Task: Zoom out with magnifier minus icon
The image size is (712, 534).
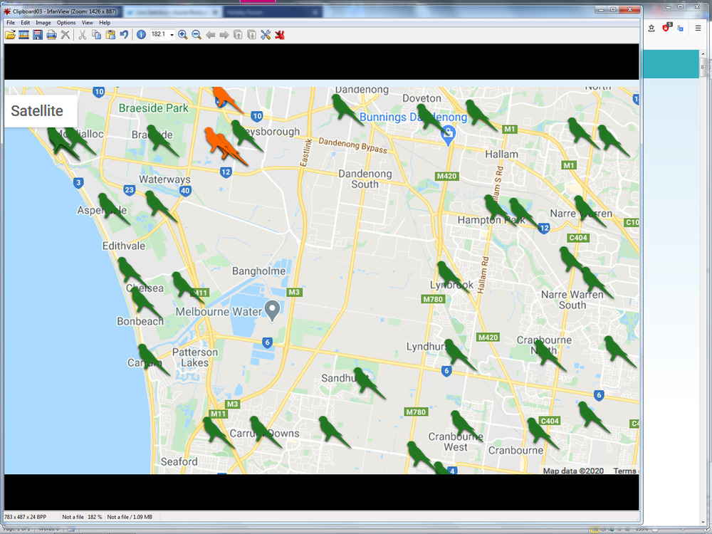Action: click(197, 35)
